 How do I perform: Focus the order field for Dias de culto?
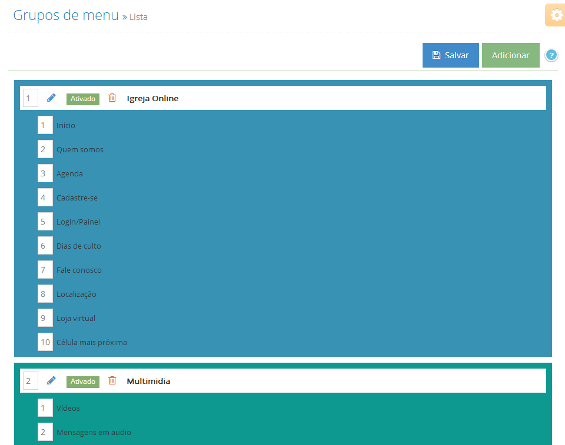tap(45, 246)
